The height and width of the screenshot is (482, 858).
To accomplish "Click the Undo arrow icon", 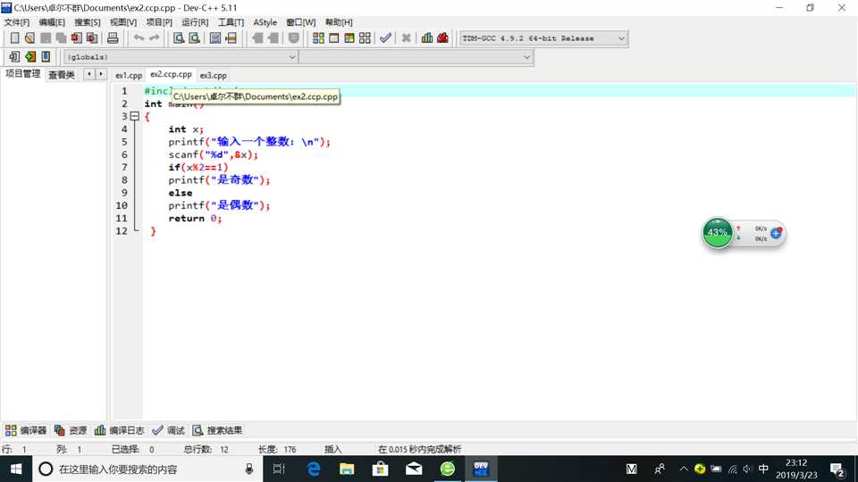I will (x=139, y=37).
